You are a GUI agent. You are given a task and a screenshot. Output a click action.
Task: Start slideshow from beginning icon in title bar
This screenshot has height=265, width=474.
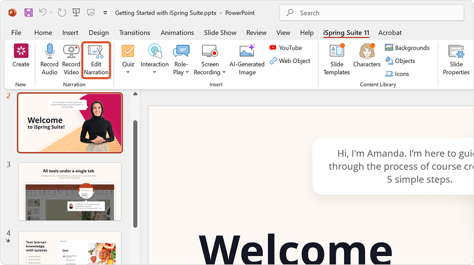[76, 13]
